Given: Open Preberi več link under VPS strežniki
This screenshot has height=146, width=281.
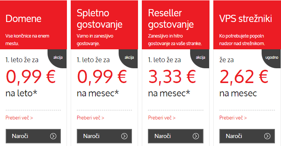Looking at the screenshot, I should [233, 118].
